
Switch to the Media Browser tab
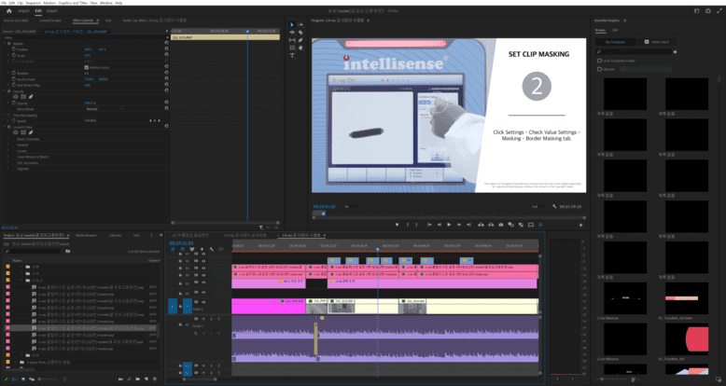pos(86,236)
